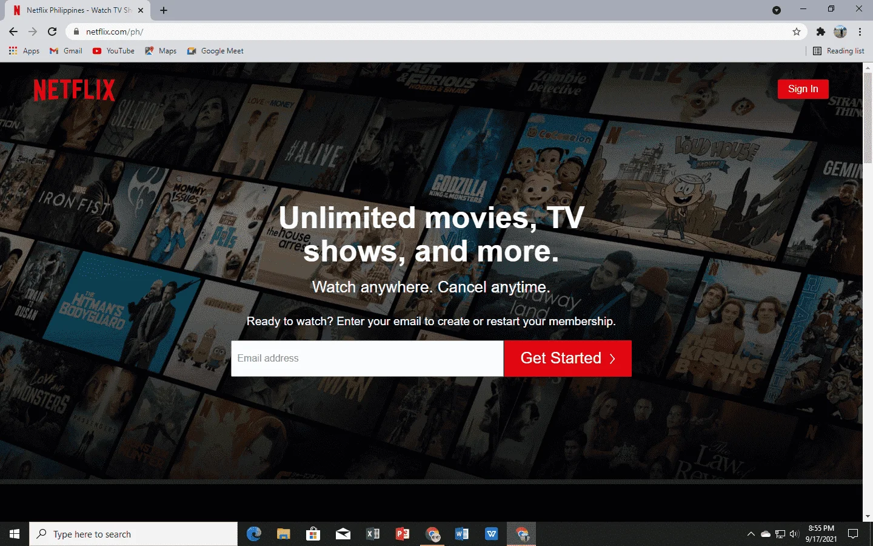The image size is (873, 546).
Task: Click the dropdown arrow in Chrome's title bar
Action: tap(777, 10)
